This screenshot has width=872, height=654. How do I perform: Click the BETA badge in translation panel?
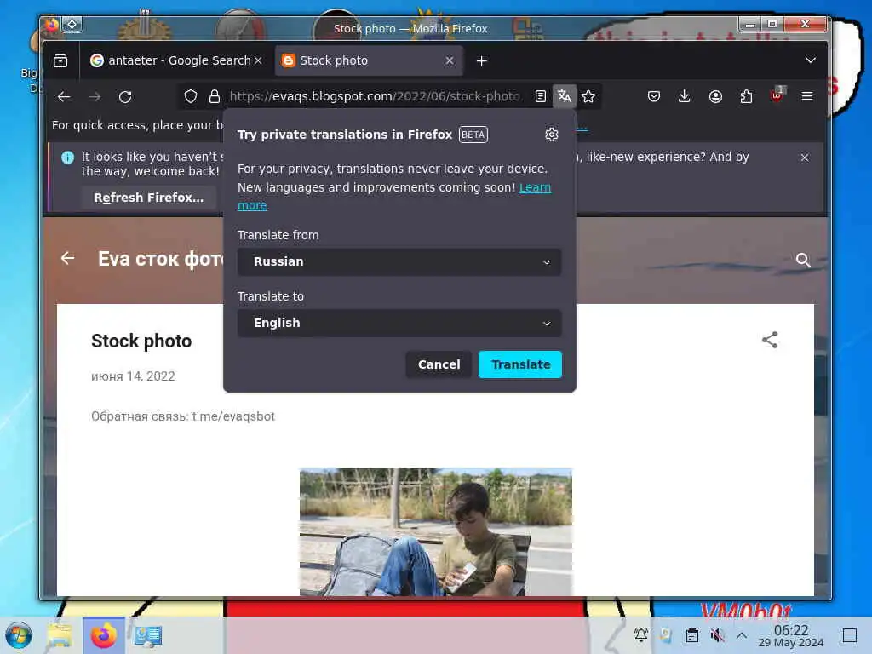[x=473, y=135]
